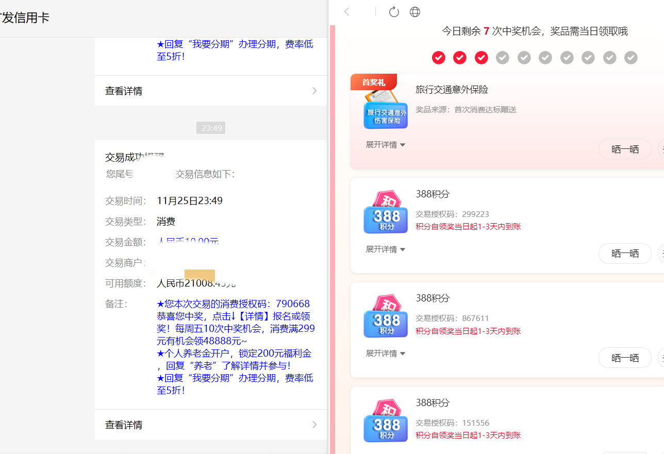664x454 pixels.
Task: Click the fourth gray progress circle
Action: tap(503, 58)
